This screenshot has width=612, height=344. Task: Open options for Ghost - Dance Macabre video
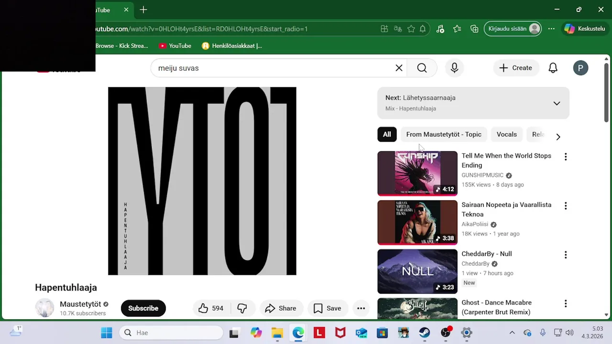[566, 304]
